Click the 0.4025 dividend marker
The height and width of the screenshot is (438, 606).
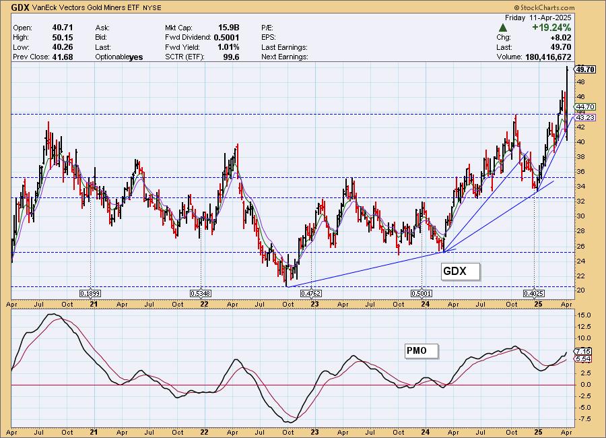click(x=534, y=294)
